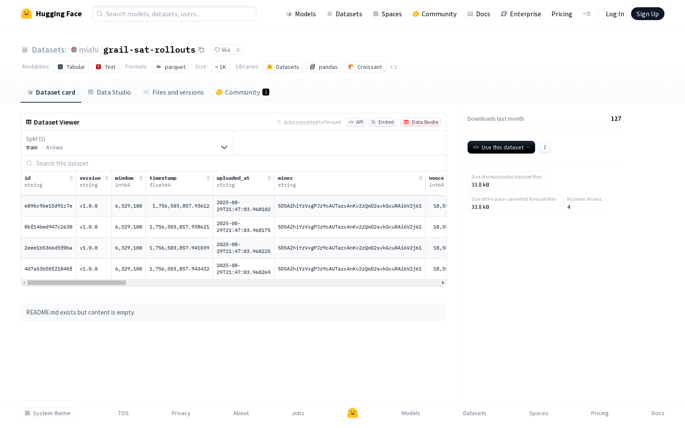Show the +1 more libraries

pyautogui.click(x=393, y=67)
